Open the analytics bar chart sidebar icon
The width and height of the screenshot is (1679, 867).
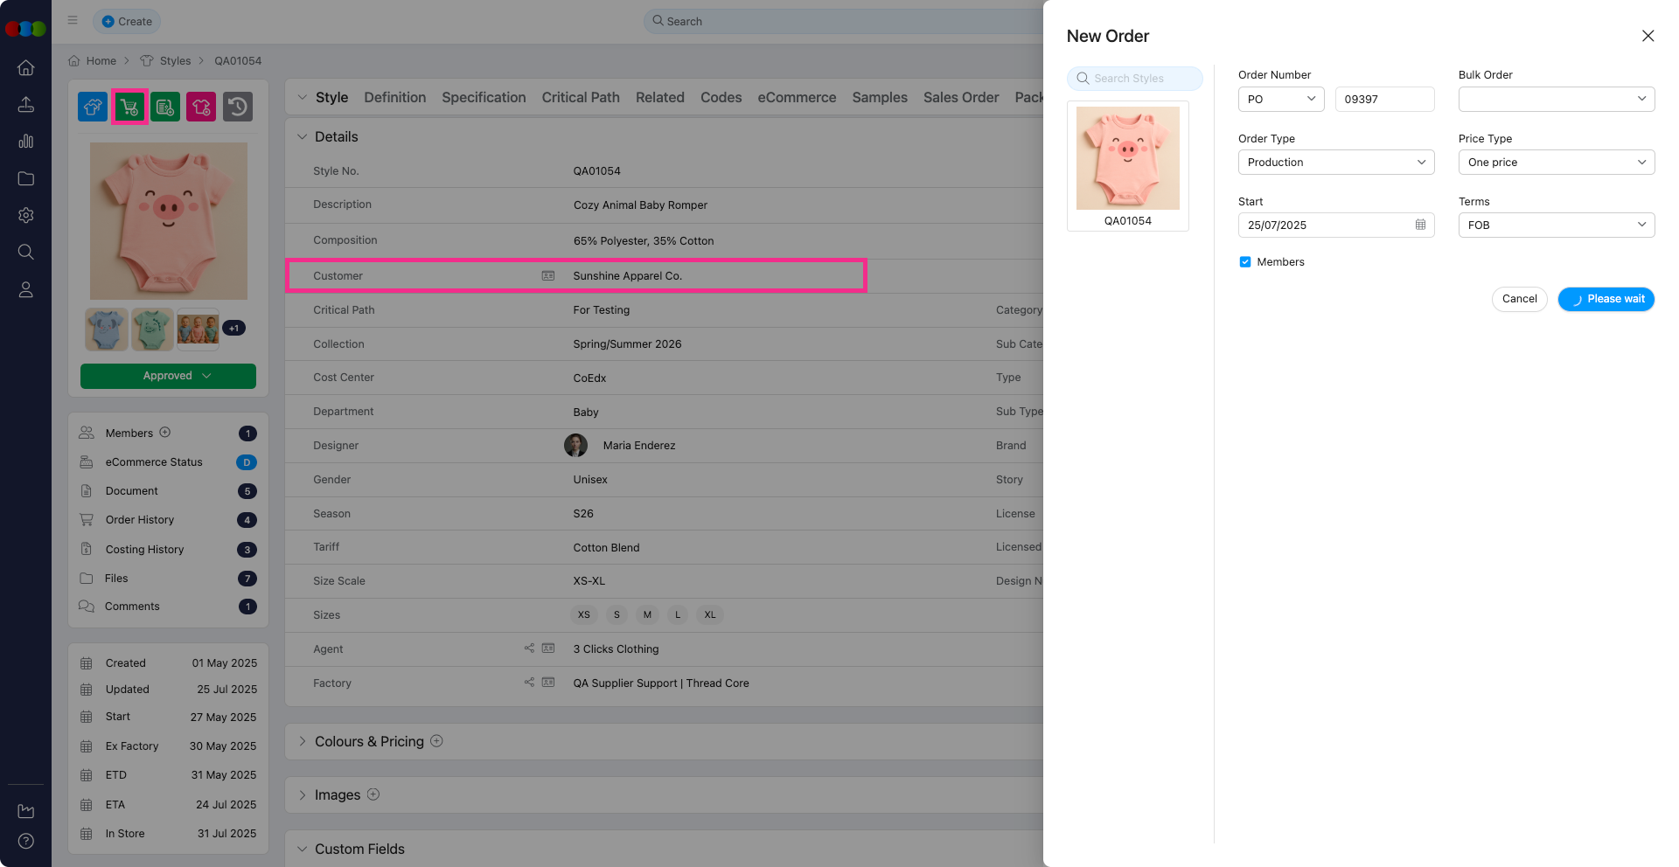click(x=26, y=142)
